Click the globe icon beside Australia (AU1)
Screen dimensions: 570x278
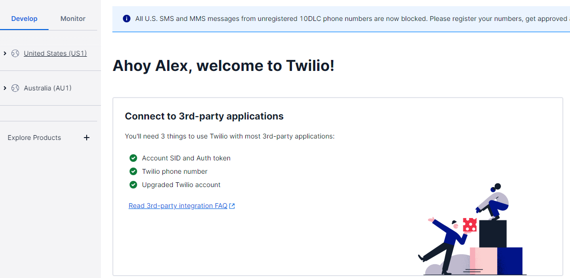tap(15, 88)
